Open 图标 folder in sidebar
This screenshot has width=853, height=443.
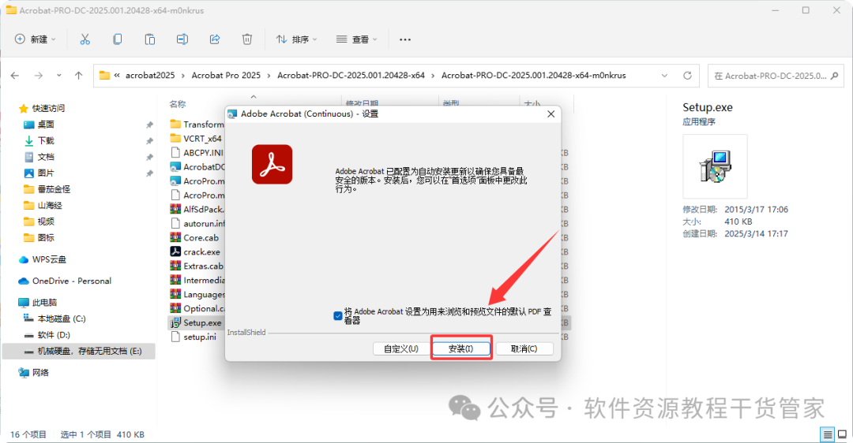click(x=46, y=238)
